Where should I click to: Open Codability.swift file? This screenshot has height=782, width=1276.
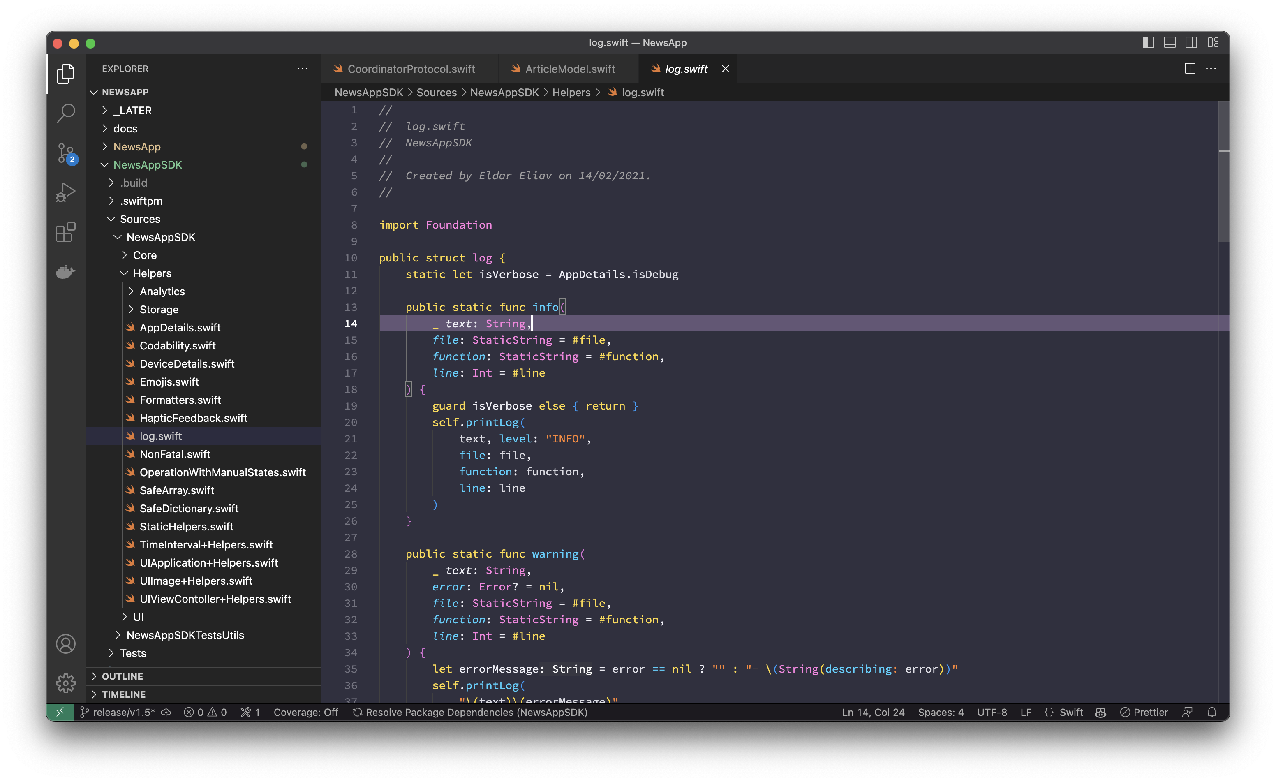203,345
